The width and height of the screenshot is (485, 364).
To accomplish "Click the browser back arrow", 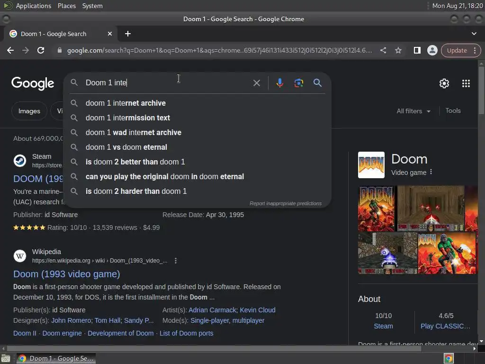I will (x=10, y=50).
